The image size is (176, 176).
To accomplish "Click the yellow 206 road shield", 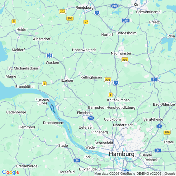I will click(x=107, y=80).
